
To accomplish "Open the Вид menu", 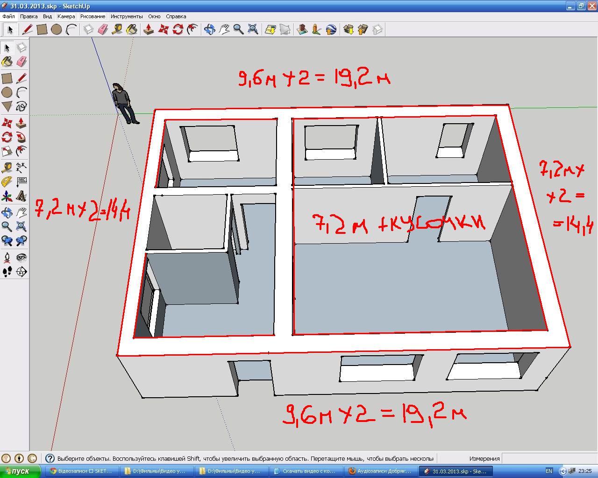I will coord(47,16).
